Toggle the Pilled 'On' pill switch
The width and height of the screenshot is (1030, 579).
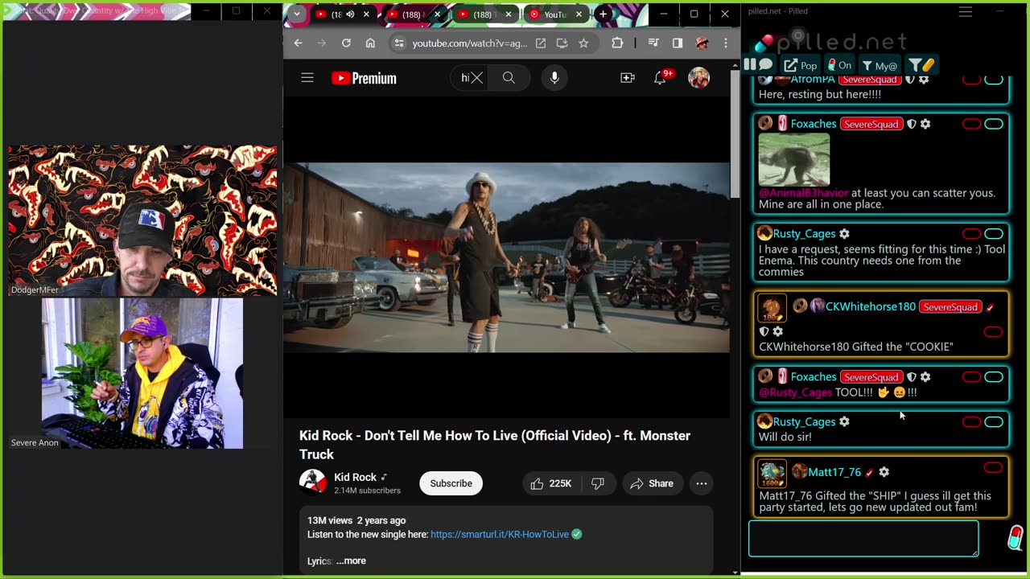coord(838,65)
